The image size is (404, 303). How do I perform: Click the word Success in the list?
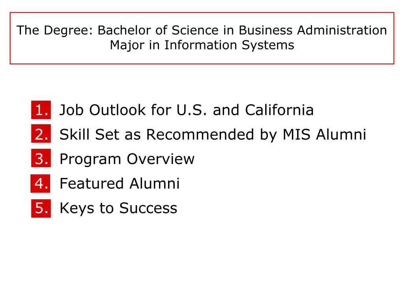click(148, 208)
